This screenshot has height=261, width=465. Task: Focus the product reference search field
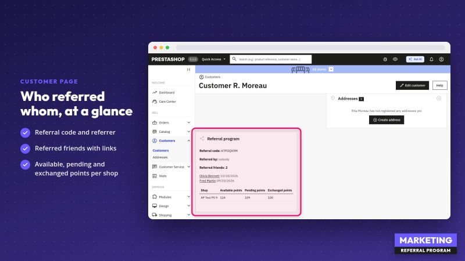pos(270,59)
